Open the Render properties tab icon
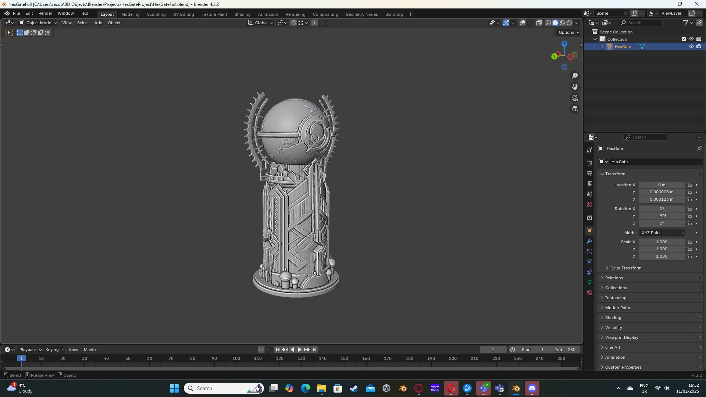This screenshot has height=397, width=706. 589,163
